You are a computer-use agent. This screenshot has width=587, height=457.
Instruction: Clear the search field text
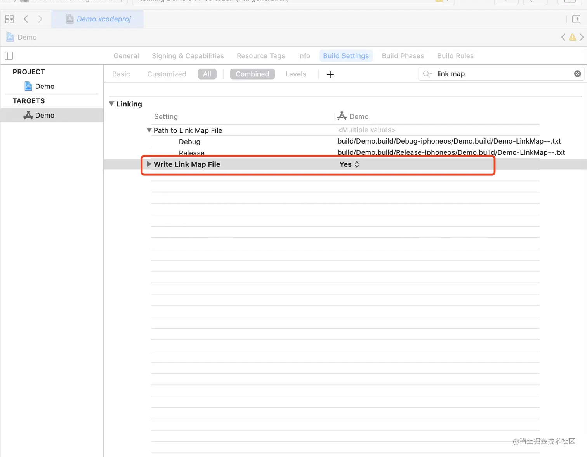pos(578,74)
